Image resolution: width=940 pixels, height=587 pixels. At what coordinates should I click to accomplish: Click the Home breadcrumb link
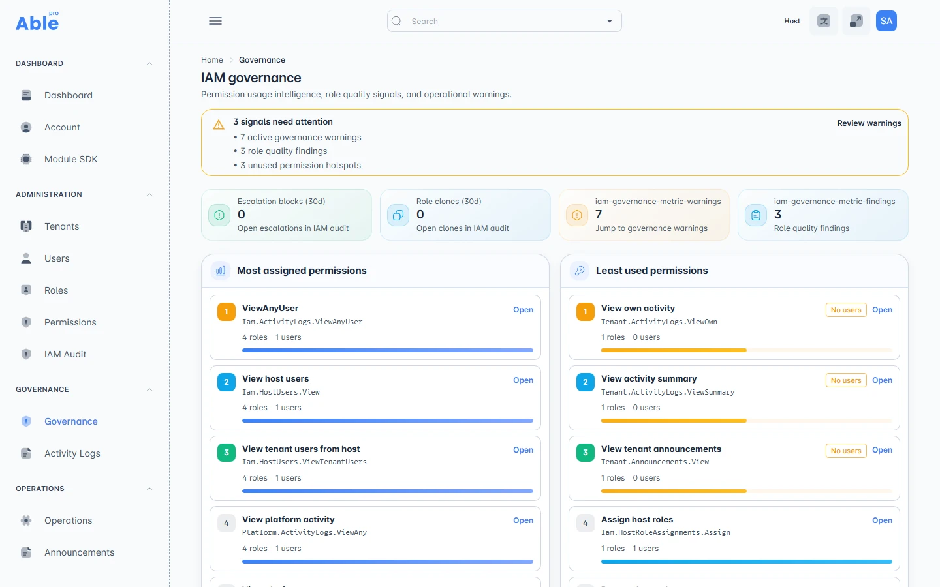(212, 60)
